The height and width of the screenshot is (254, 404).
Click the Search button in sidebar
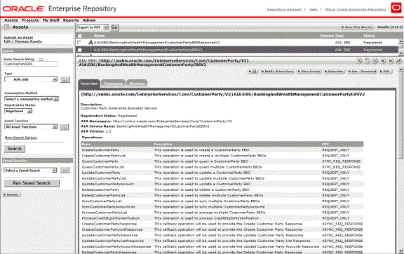tap(15, 149)
